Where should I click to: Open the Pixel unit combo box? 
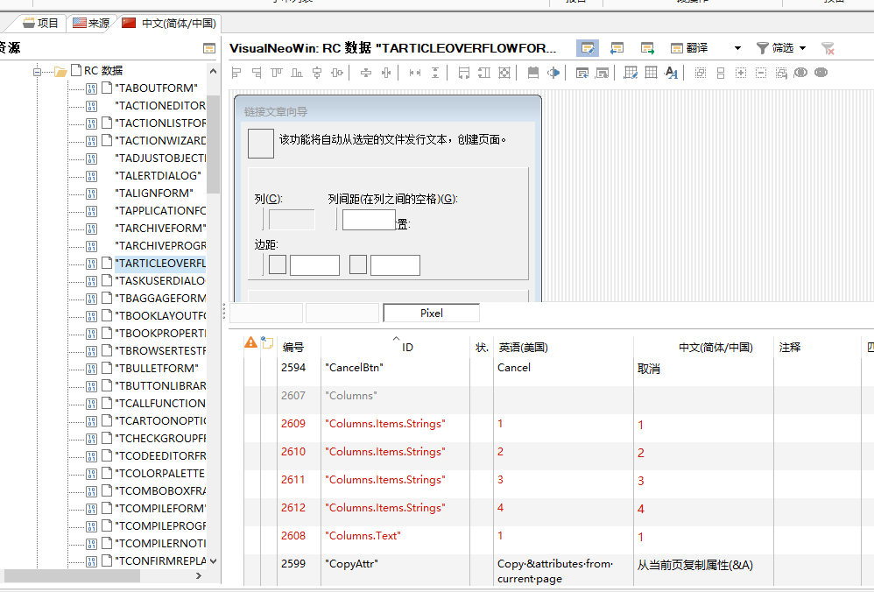point(432,314)
